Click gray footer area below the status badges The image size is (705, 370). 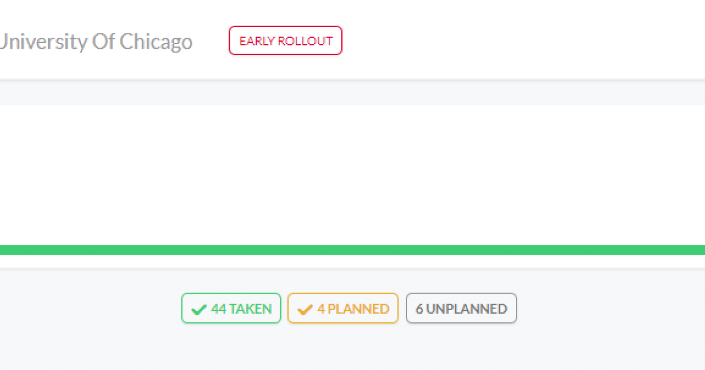pos(352,349)
